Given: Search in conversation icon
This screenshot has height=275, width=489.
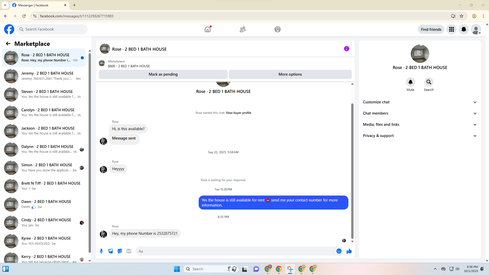Looking at the screenshot, I should [x=429, y=82].
